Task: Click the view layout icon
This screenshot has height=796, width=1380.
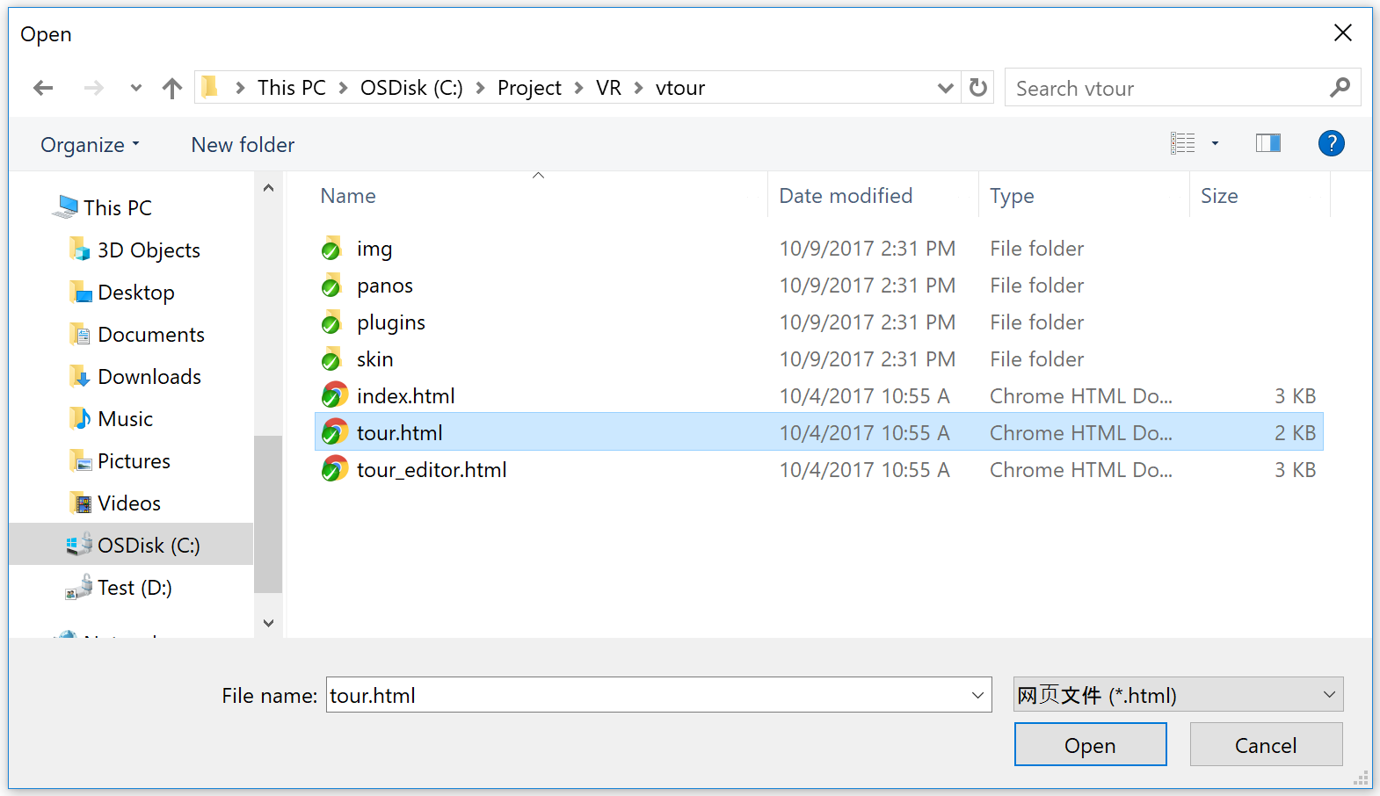Action: pos(1182,143)
